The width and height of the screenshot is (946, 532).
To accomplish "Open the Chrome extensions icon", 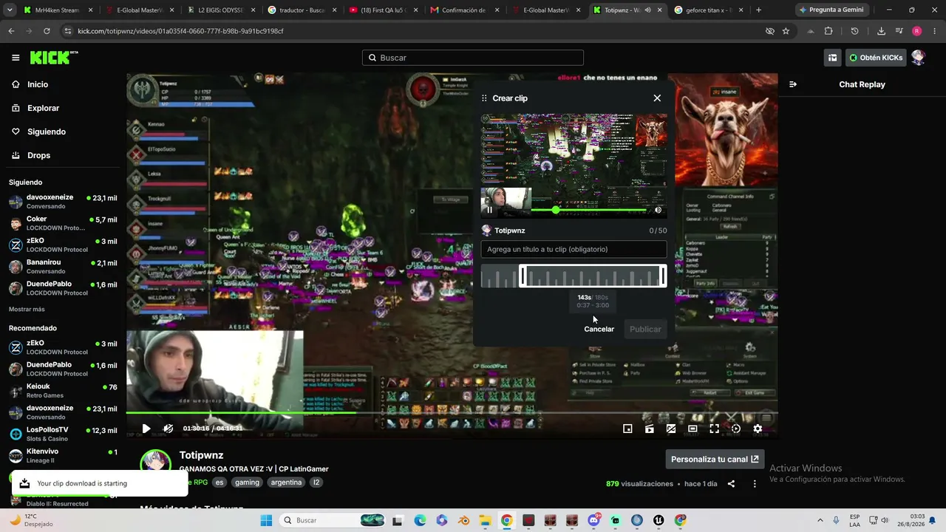I will (828, 31).
